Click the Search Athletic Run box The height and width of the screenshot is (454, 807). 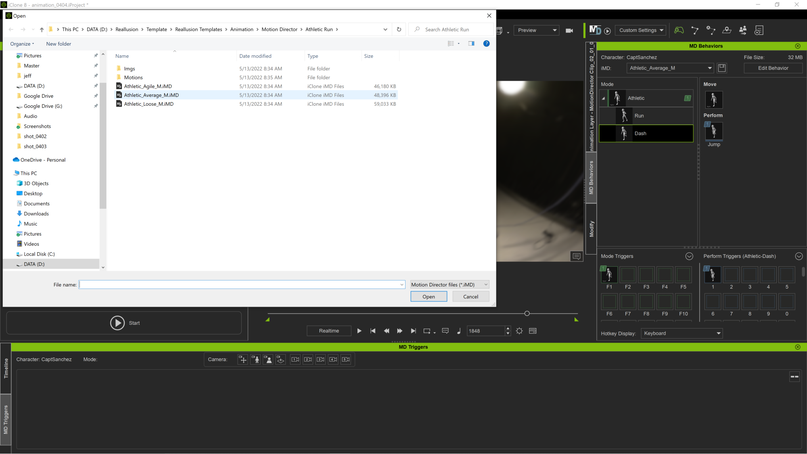click(x=451, y=29)
